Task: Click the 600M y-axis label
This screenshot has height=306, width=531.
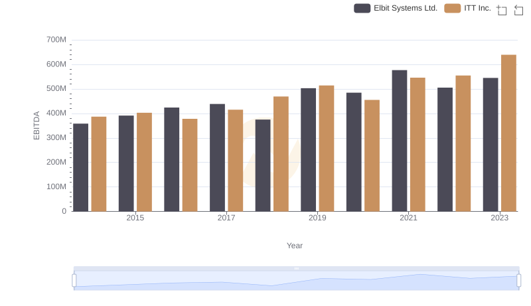Action: pyautogui.click(x=56, y=64)
